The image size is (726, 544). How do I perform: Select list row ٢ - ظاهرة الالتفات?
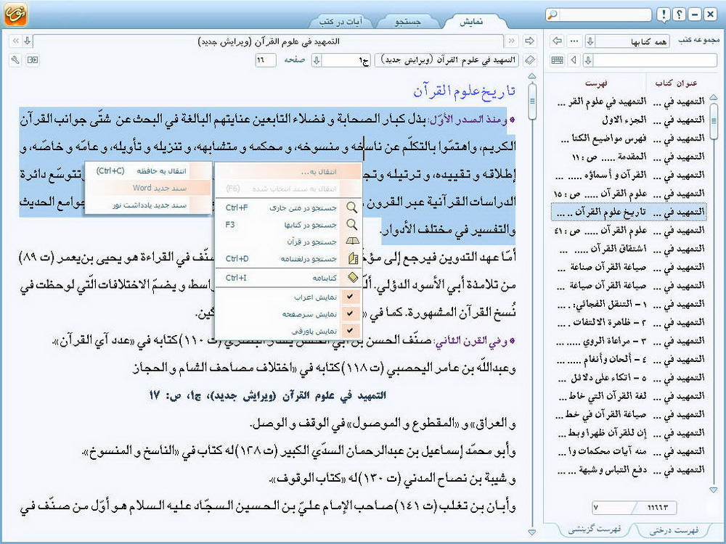[629, 323]
